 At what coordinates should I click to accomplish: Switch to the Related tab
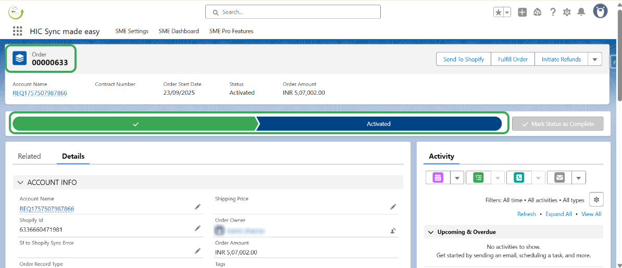(x=29, y=156)
